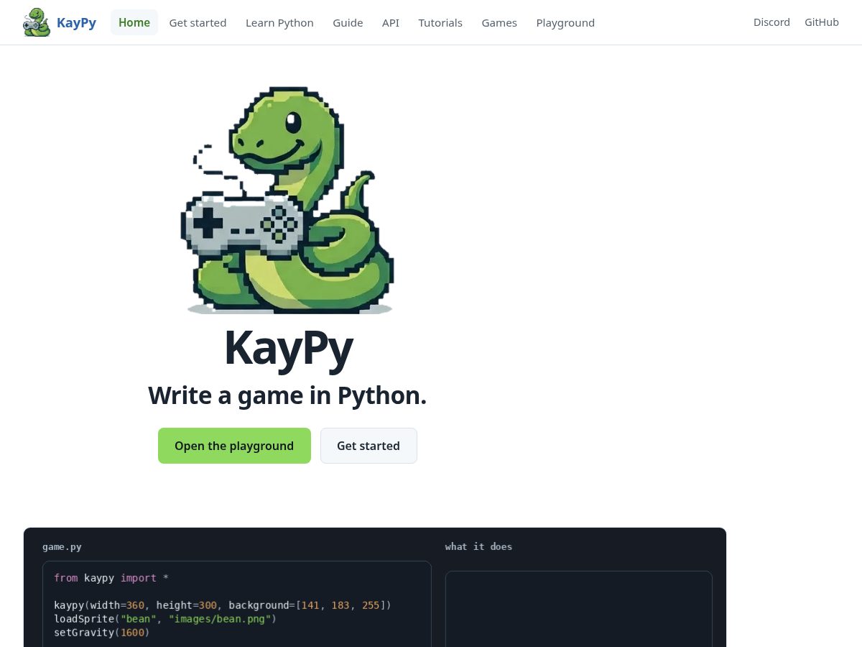Click the KayPy brand name in navbar
The height and width of the screenshot is (647, 862).
tap(76, 22)
